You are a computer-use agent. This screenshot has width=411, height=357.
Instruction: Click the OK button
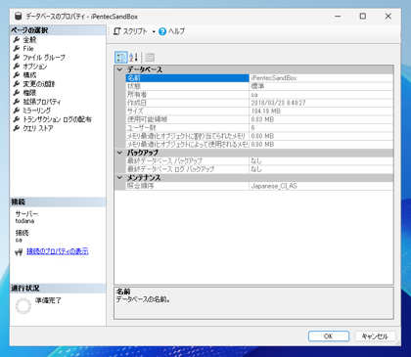[329, 336]
